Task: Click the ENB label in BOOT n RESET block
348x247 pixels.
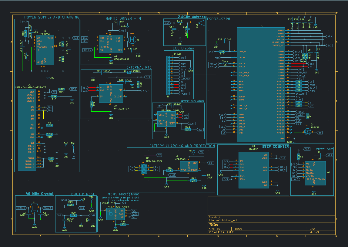Action: (x=92, y=215)
